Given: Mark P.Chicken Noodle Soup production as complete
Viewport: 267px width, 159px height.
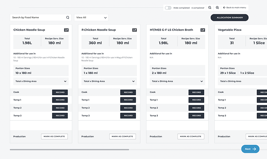Looking at the screenshot, I should tap(122, 136).
